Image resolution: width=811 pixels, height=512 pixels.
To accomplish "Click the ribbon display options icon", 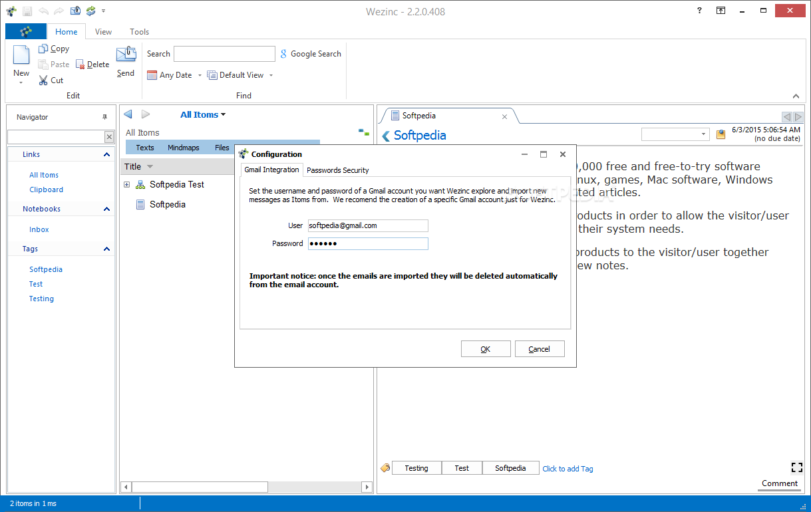I will 721,11.
